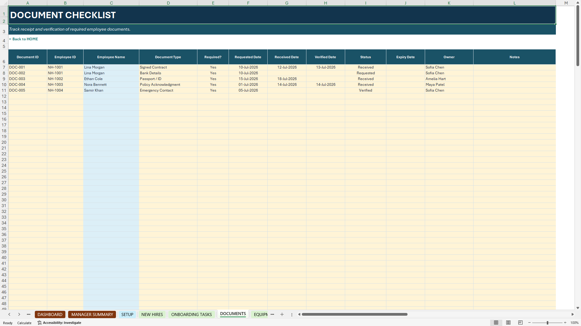This screenshot has height=326, width=581.
Task: Zoom out with minus icon
Action: pos(530,323)
